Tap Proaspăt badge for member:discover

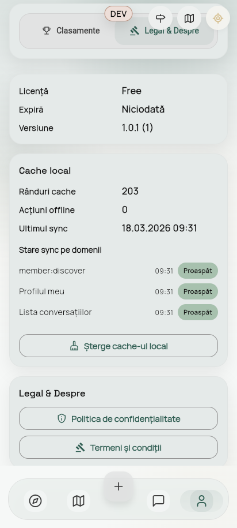(x=198, y=271)
